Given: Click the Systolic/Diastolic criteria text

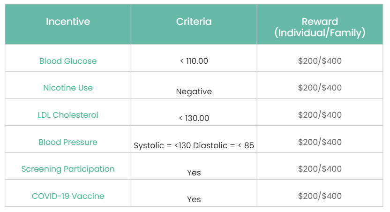Looking at the screenshot, I should 194,145.
